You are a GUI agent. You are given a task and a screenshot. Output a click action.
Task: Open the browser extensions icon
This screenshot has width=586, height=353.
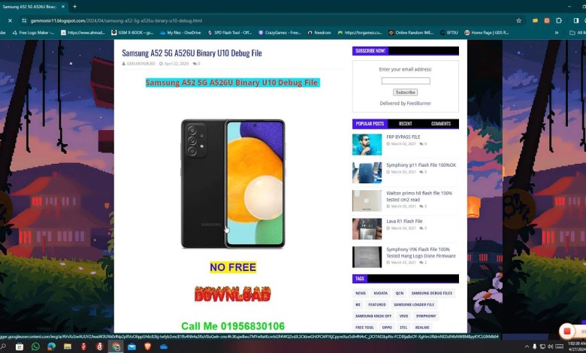557,20
